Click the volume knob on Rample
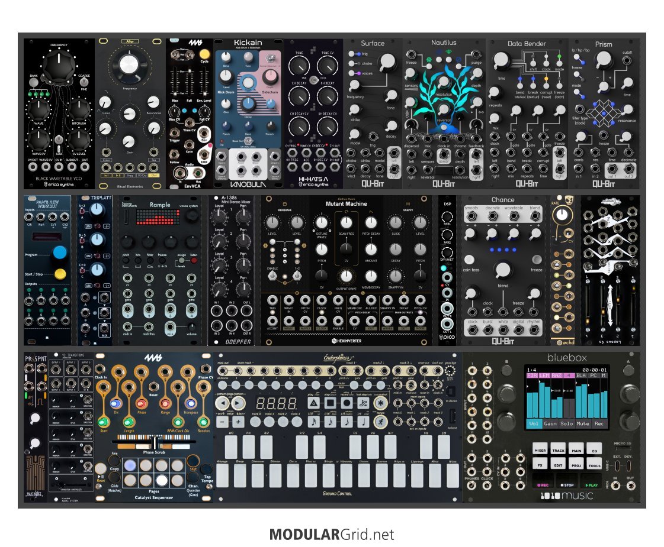 (192, 326)
